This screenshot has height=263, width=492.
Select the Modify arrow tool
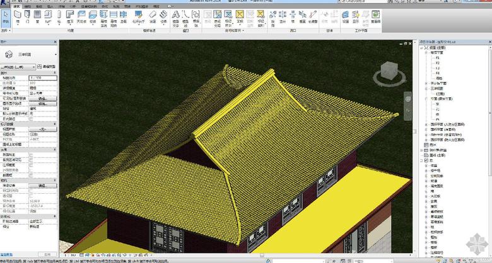(x=6, y=16)
